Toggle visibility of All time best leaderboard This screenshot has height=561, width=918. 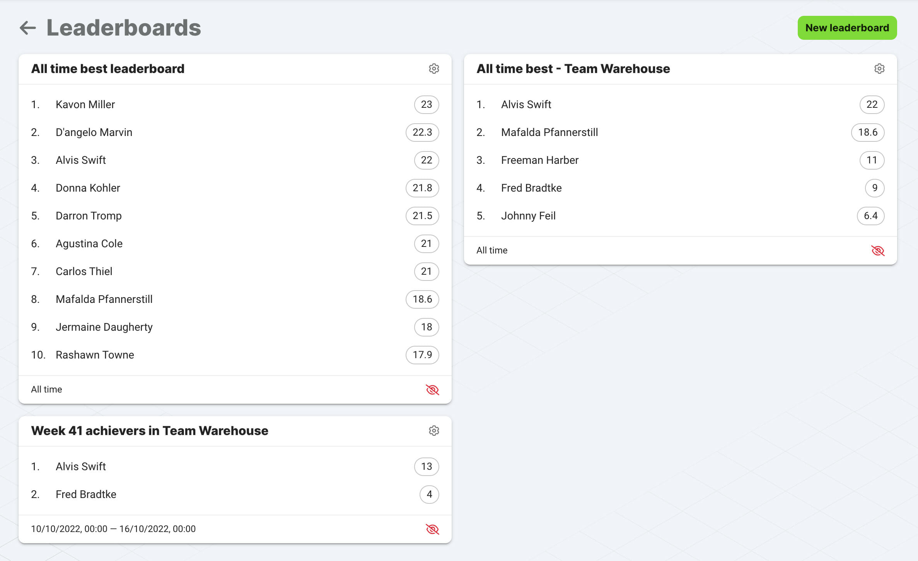click(x=432, y=389)
